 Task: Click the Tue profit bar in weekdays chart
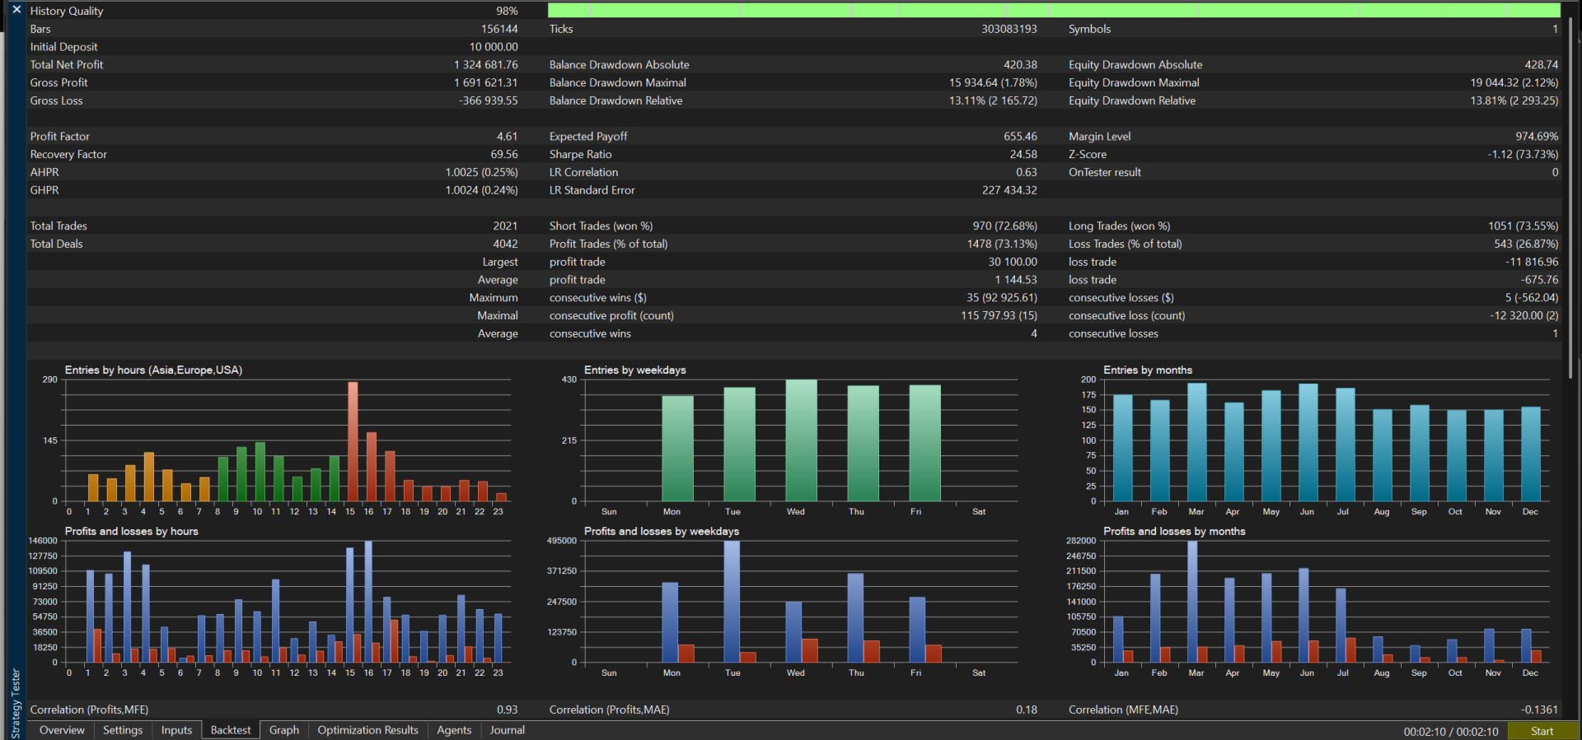click(732, 602)
